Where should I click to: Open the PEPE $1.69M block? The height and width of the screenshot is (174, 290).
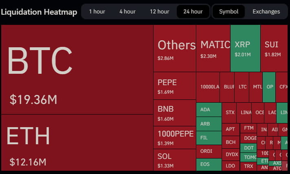[174, 86]
